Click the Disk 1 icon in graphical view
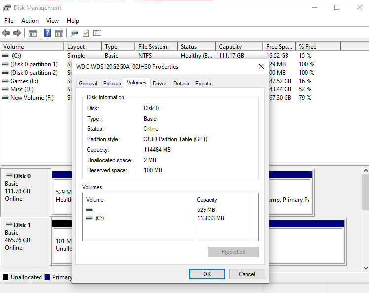The height and width of the screenshot is (293, 369). pos(9,224)
